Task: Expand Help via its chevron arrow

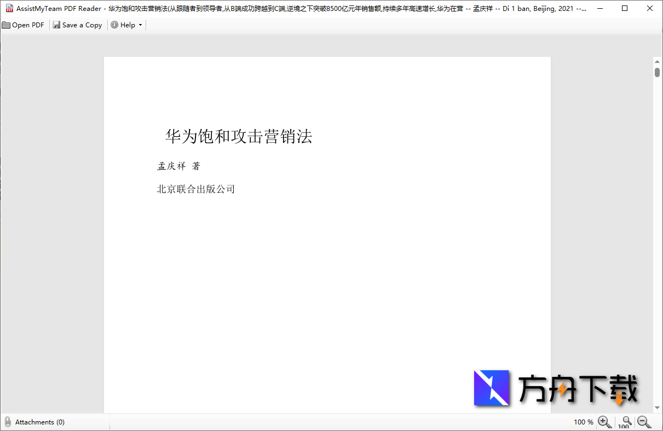Action: point(140,25)
